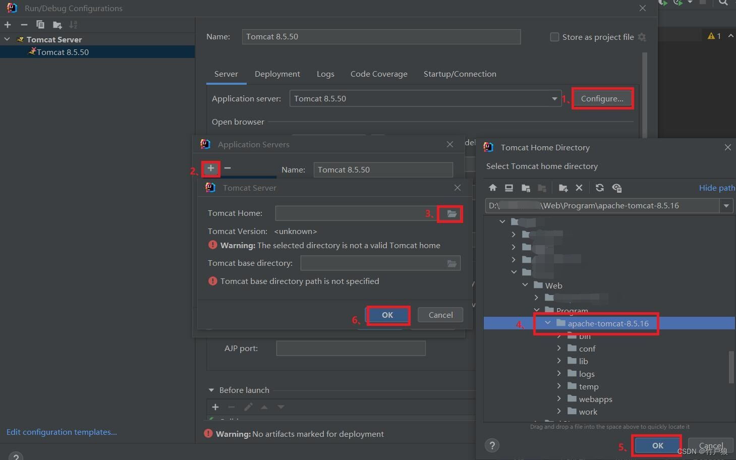Expand the lib folder
The image size is (736, 460).
[559, 361]
